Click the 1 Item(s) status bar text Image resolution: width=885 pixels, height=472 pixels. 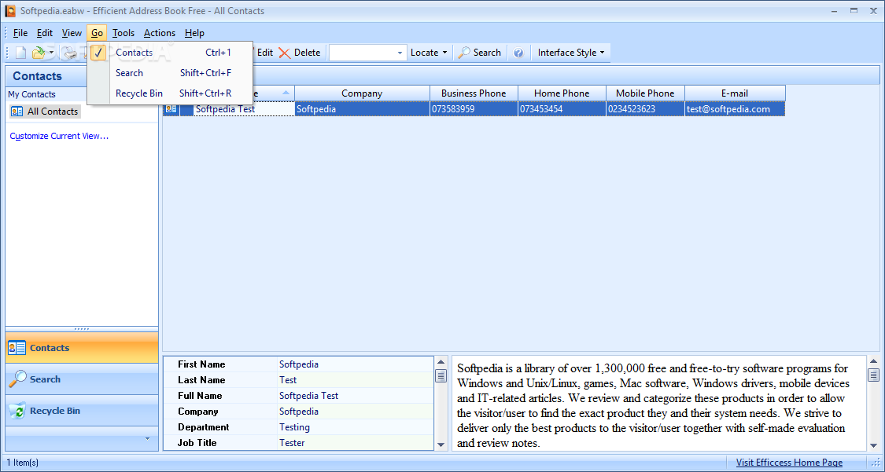tap(23, 463)
